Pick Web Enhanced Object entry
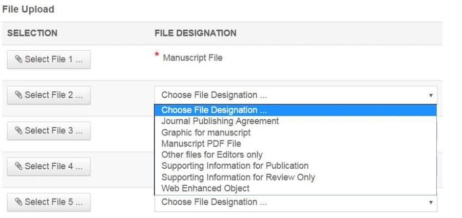Viewport: 462px width, 218px height. (x=205, y=188)
